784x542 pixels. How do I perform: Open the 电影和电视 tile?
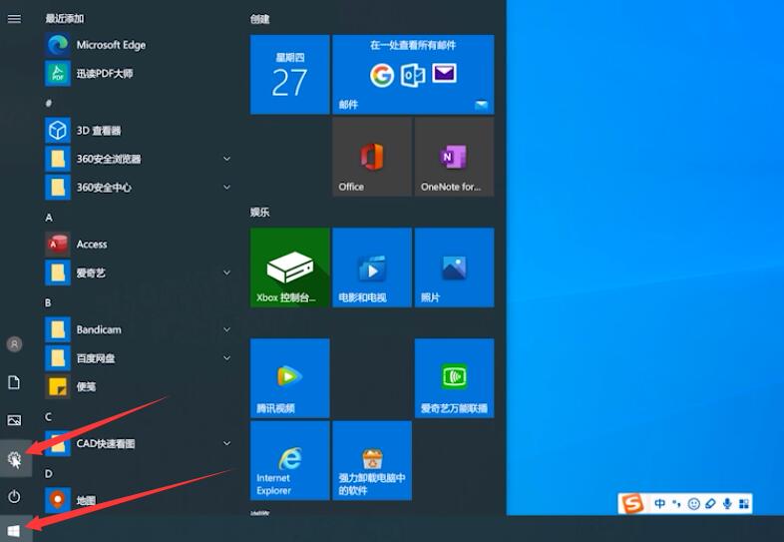(x=372, y=268)
